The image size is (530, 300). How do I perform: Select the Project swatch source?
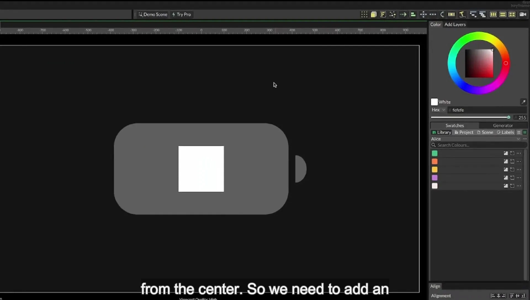[x=464, y=133]
